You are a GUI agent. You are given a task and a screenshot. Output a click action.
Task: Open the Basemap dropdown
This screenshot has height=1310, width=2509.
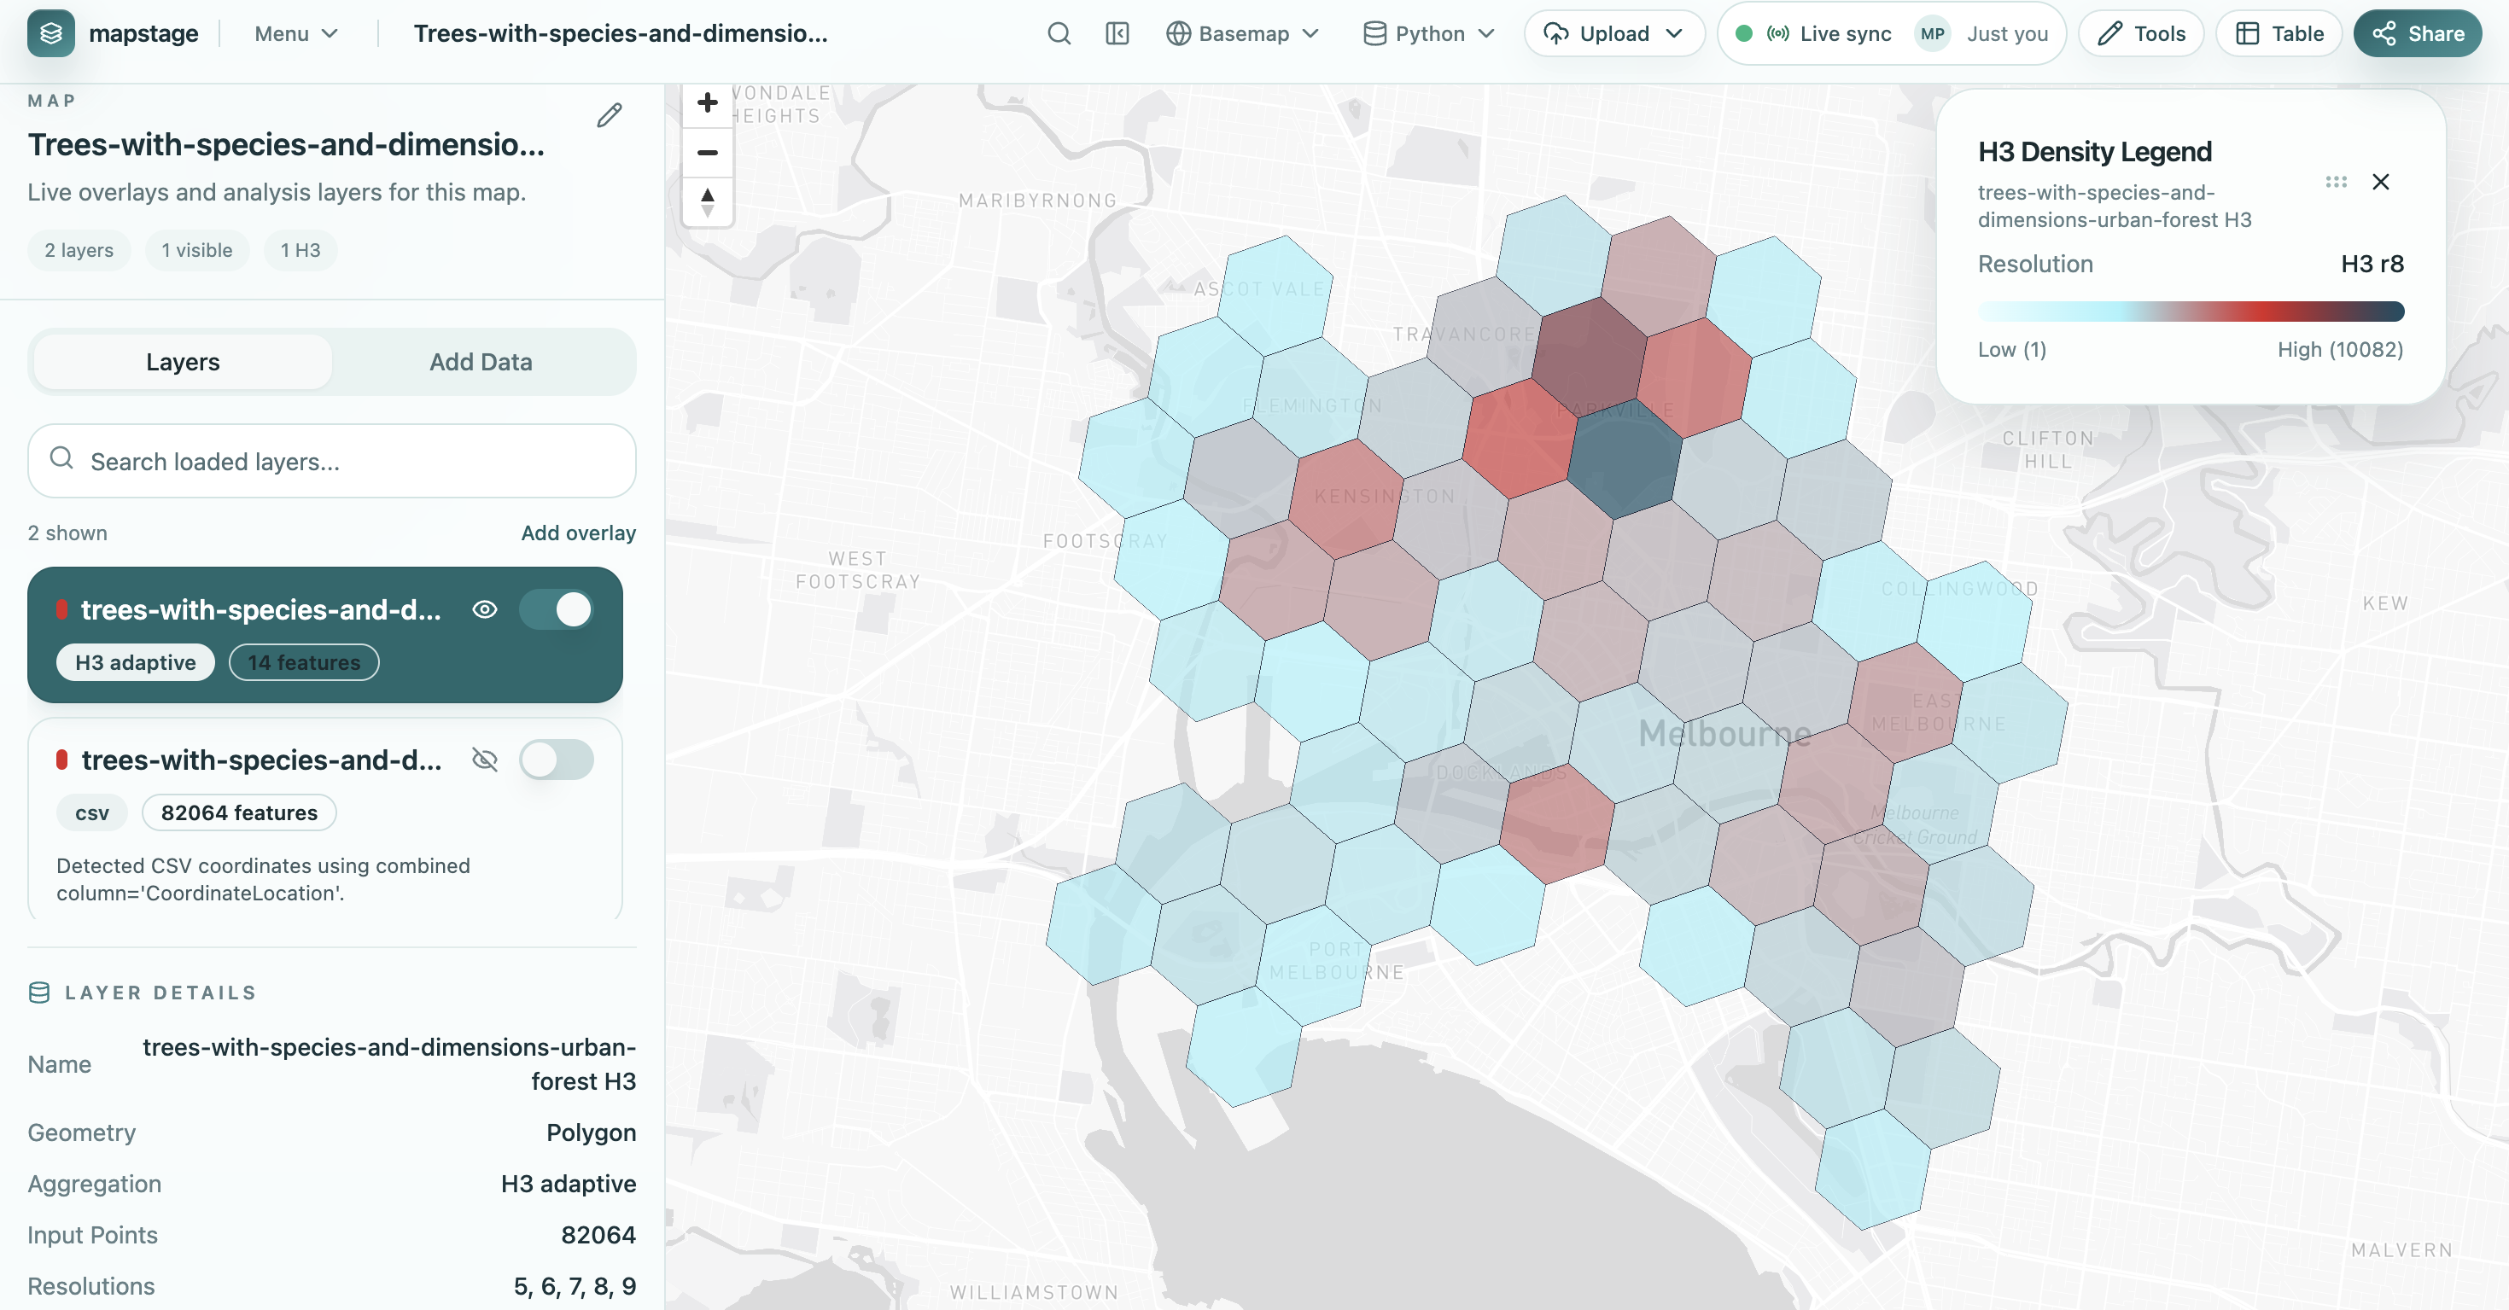pos(1243,32)
